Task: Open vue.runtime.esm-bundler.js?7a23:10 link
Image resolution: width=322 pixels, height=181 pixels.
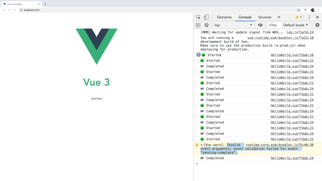Action: (280, 38)
